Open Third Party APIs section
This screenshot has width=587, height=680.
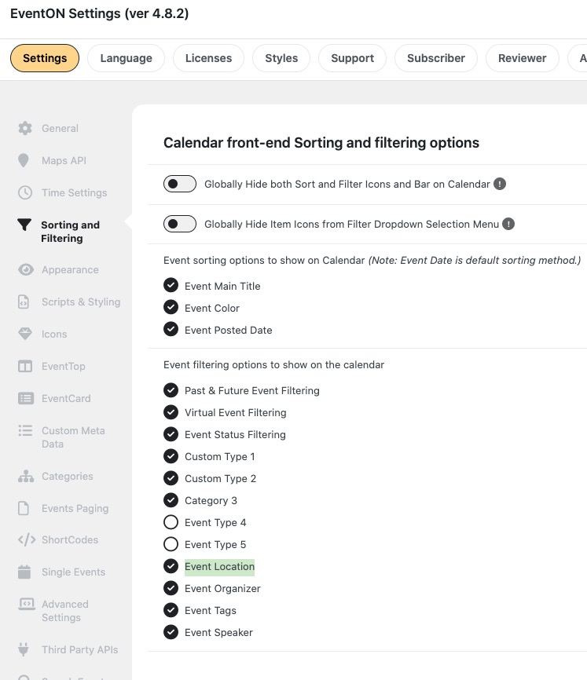pos(80,649)
